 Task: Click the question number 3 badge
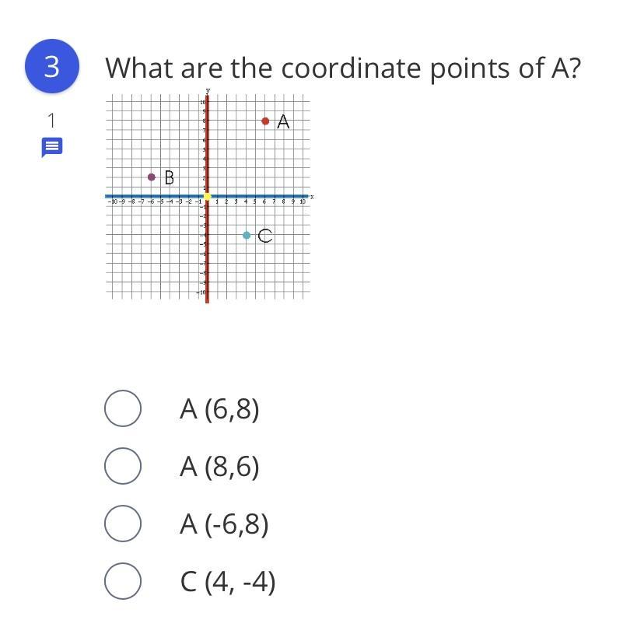point(52,66)
